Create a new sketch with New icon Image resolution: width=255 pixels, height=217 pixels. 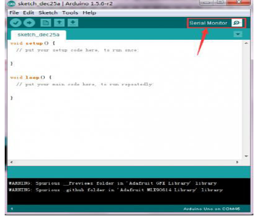point(46,23)
